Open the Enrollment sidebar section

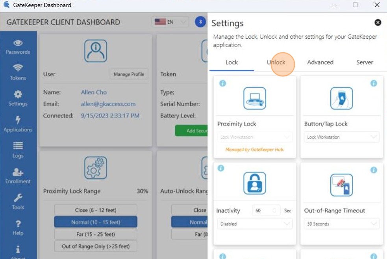pos(18,176)
